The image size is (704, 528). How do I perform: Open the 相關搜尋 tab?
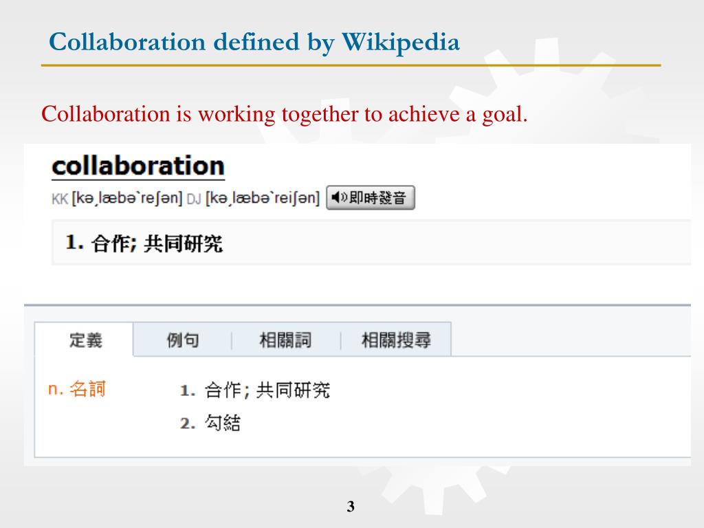[x=396, y=340]
